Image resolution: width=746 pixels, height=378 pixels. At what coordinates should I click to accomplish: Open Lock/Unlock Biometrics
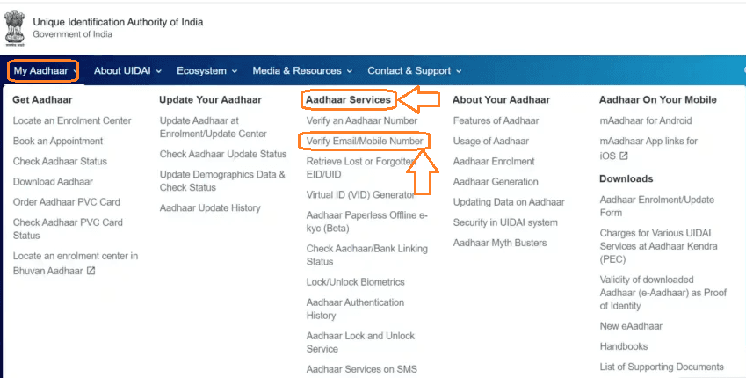(355, 282)
